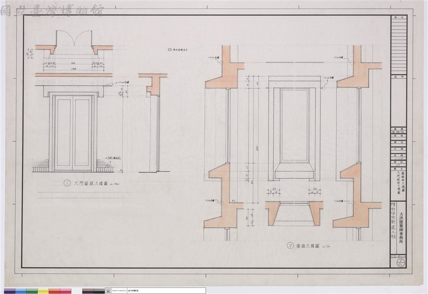This screenshot has height=294, width=428.
Task: Click the 陳府住宅新建工程 project title
Action: [x=394, y=220]
